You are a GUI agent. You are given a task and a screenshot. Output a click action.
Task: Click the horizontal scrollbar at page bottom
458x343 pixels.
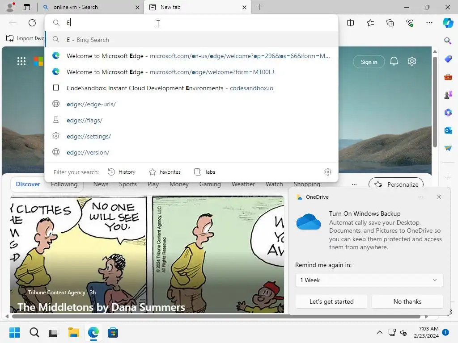216,317
